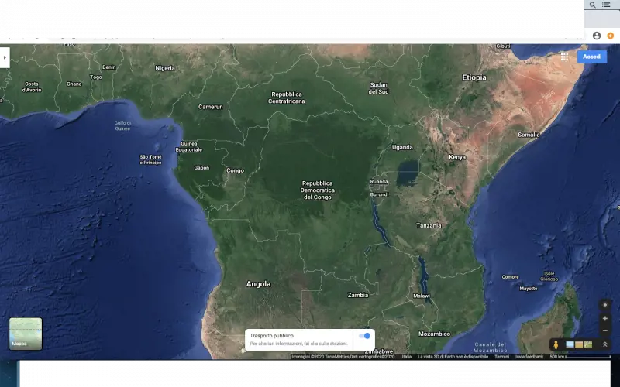Open the third imagery thumbnail in strip
The height and width of the screenshot is (387, 620).
[588, 344]
